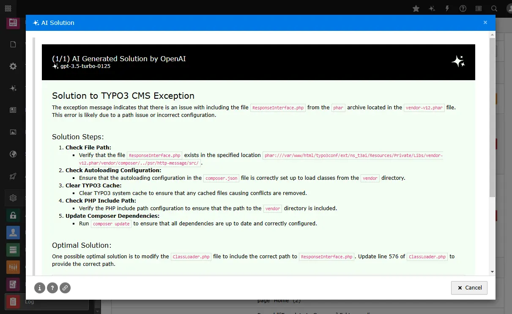Open the help question mark in top bar

[x=463, y=8]
